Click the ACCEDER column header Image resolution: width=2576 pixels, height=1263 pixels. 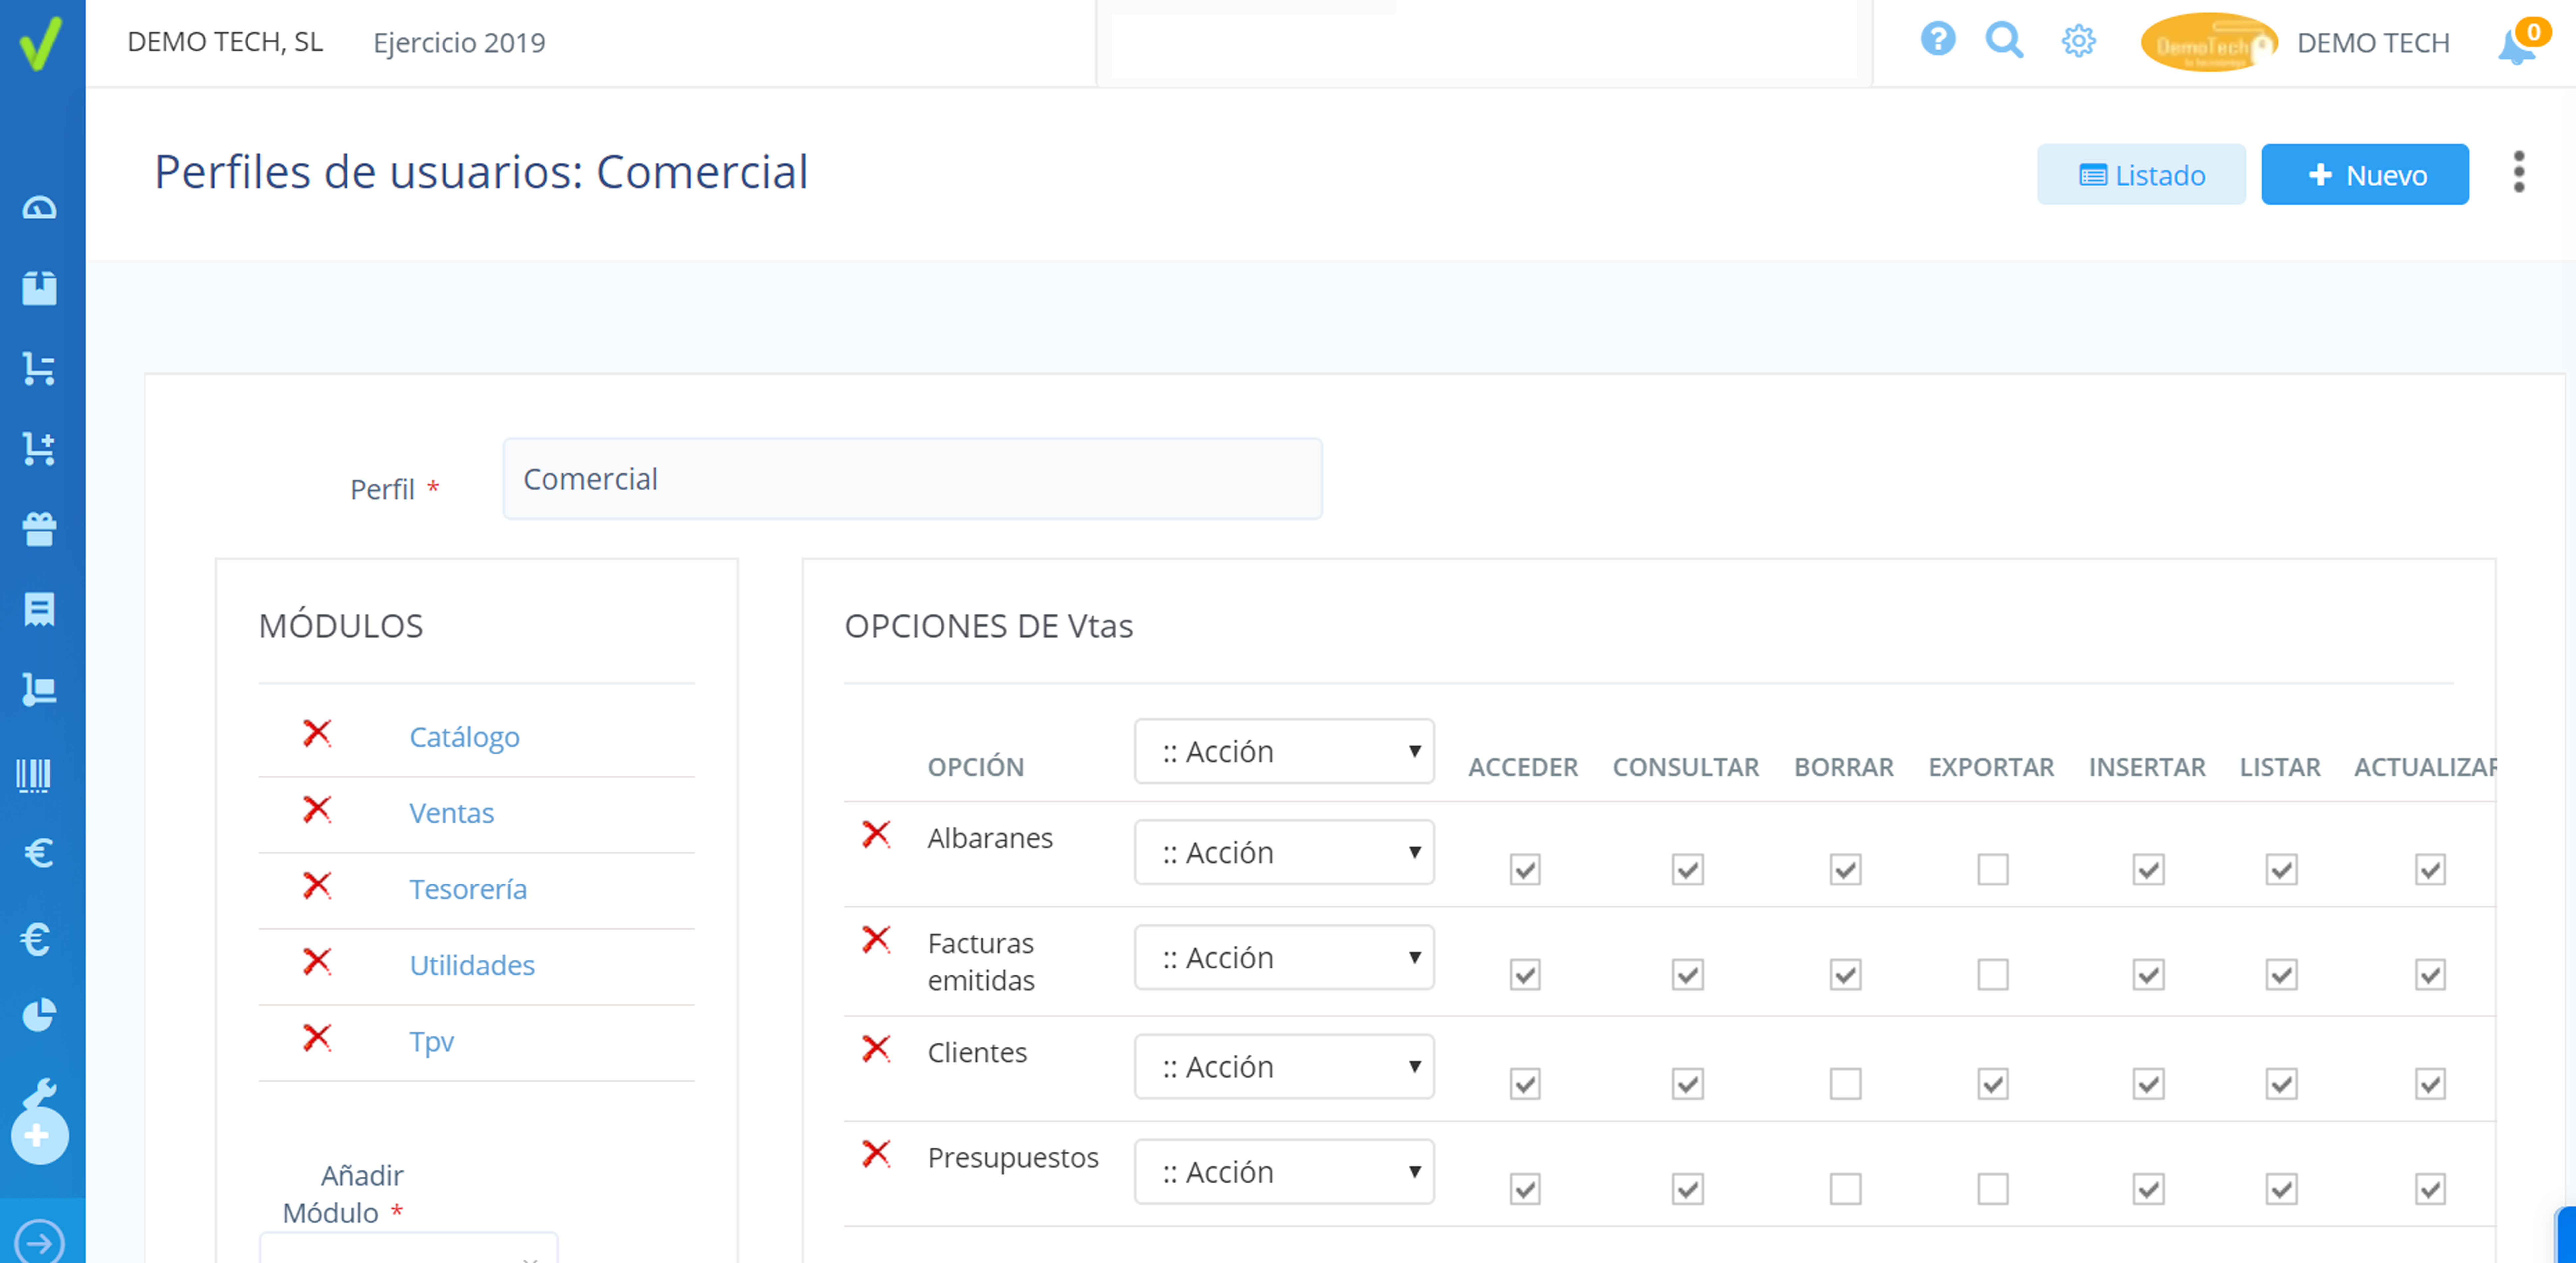point(1523,767)
